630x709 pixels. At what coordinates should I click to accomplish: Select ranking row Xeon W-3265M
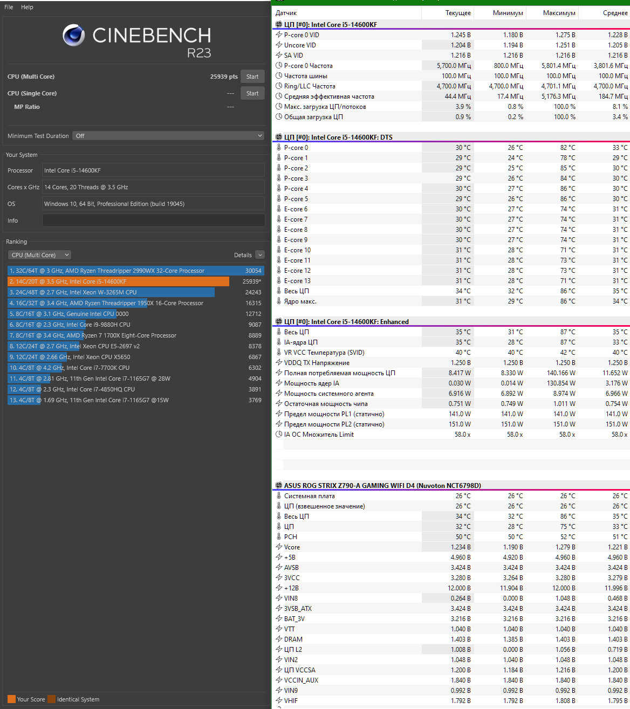(135, 292)
